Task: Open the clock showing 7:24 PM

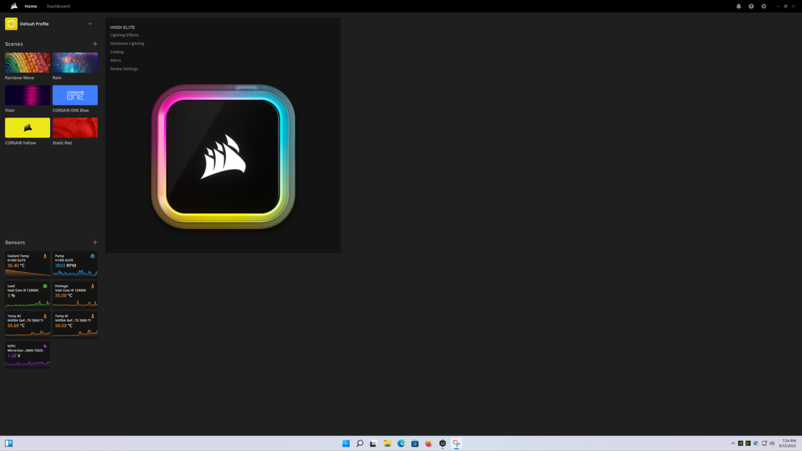Action: 788,444
